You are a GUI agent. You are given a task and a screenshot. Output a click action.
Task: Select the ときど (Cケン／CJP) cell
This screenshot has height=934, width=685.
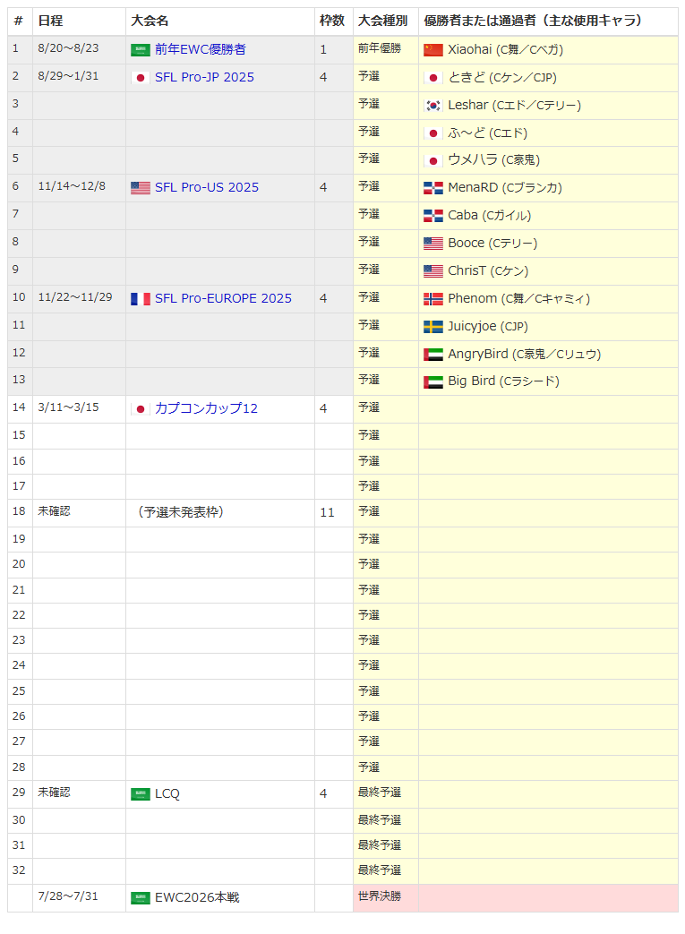point(548,78)
